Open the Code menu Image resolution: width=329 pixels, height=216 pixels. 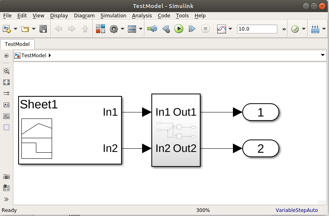[x=164, y=16]
